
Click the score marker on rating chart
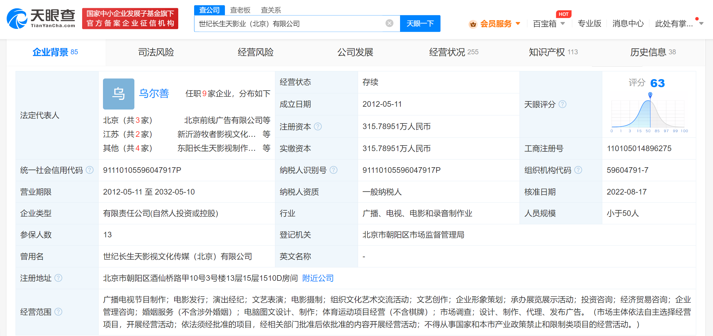click(650, 94)
